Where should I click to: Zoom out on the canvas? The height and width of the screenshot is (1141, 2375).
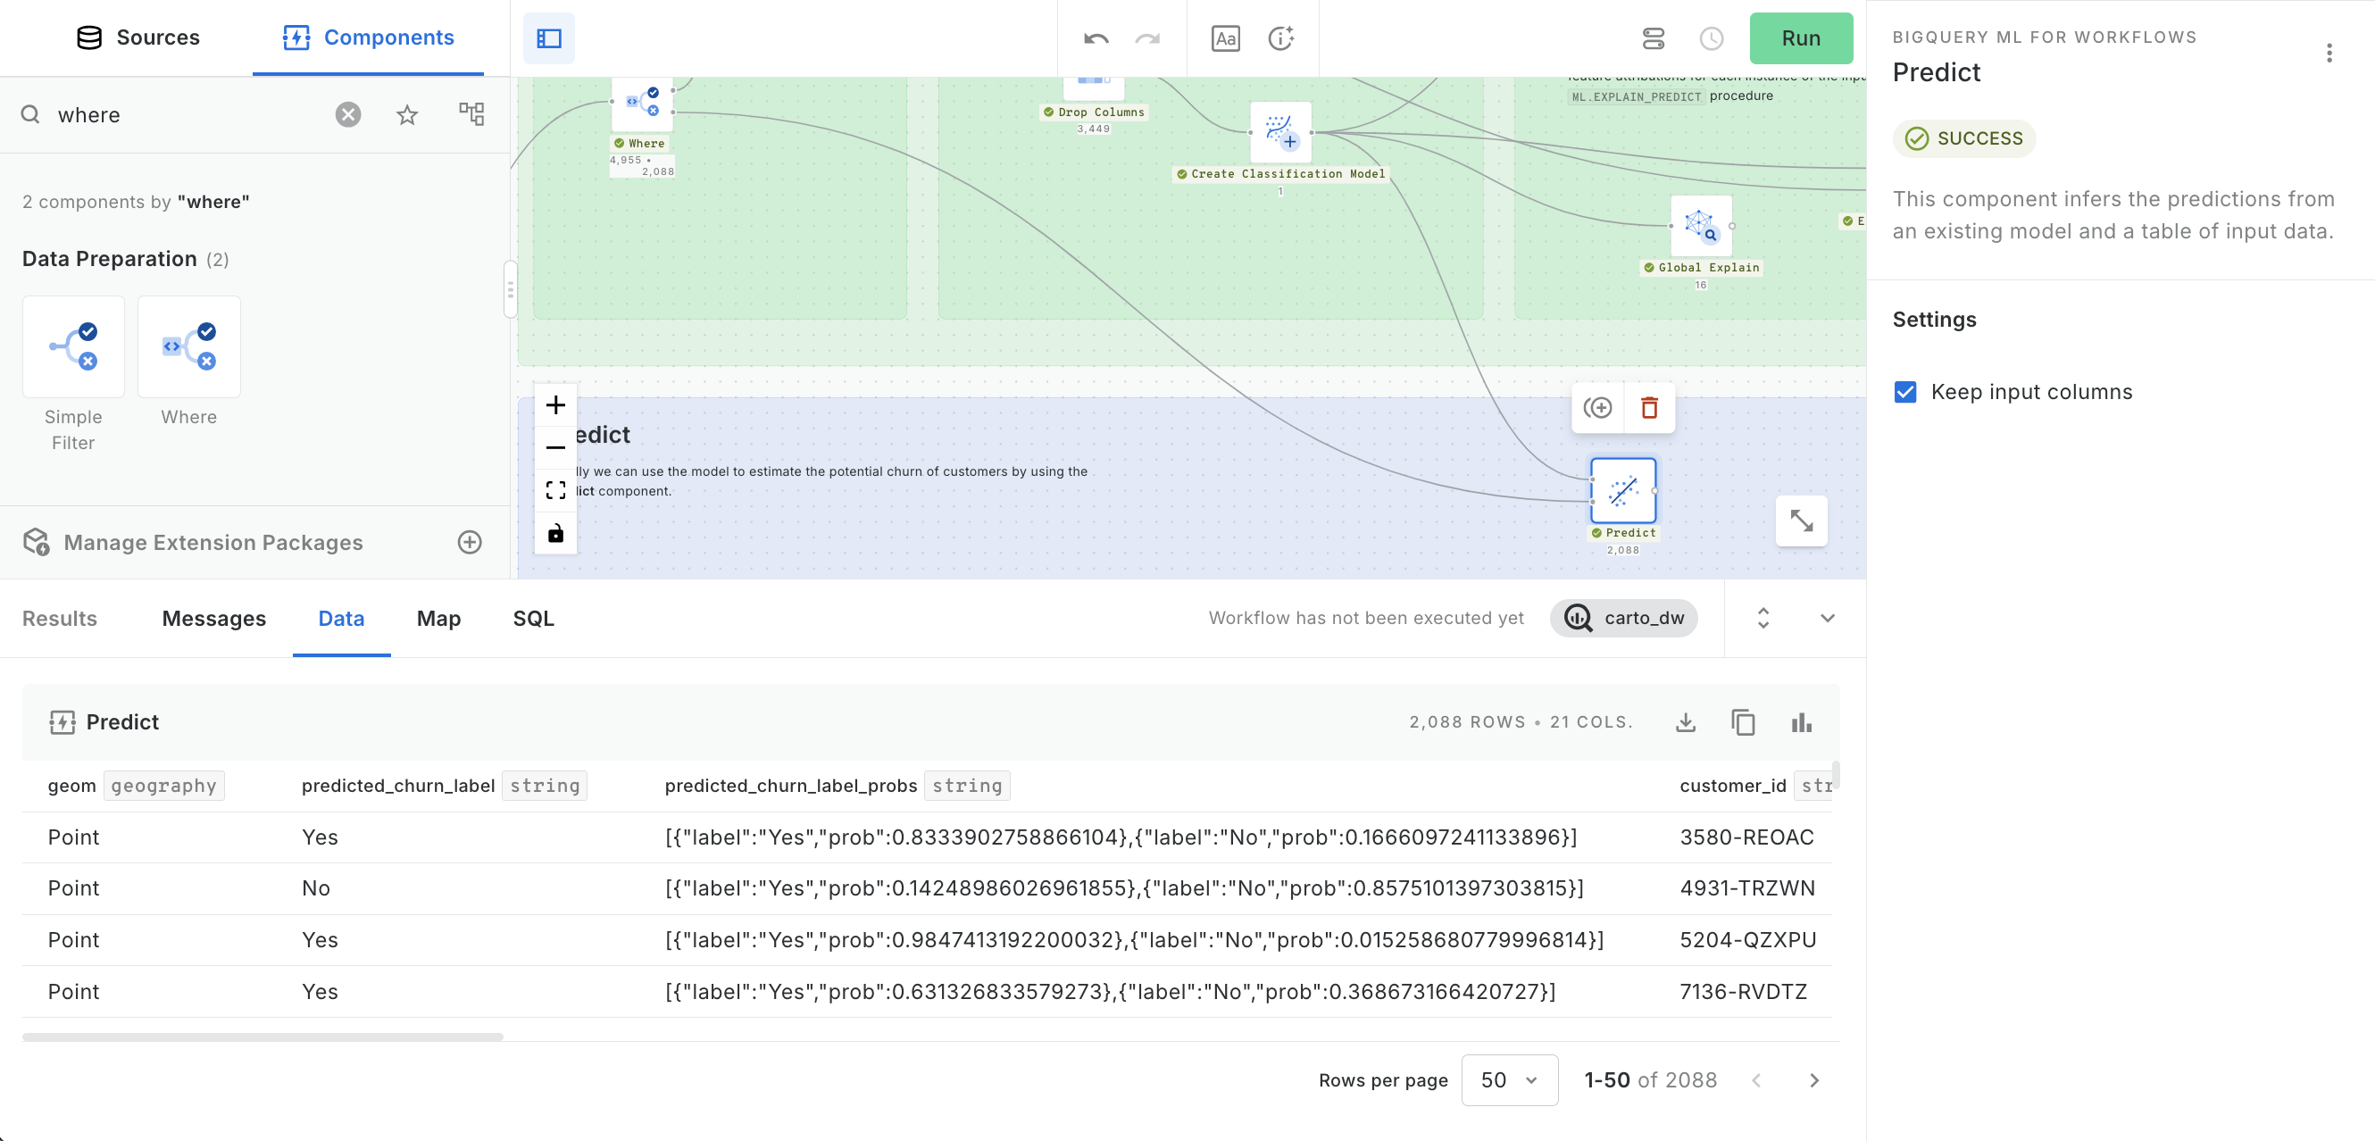coord(556,448)
